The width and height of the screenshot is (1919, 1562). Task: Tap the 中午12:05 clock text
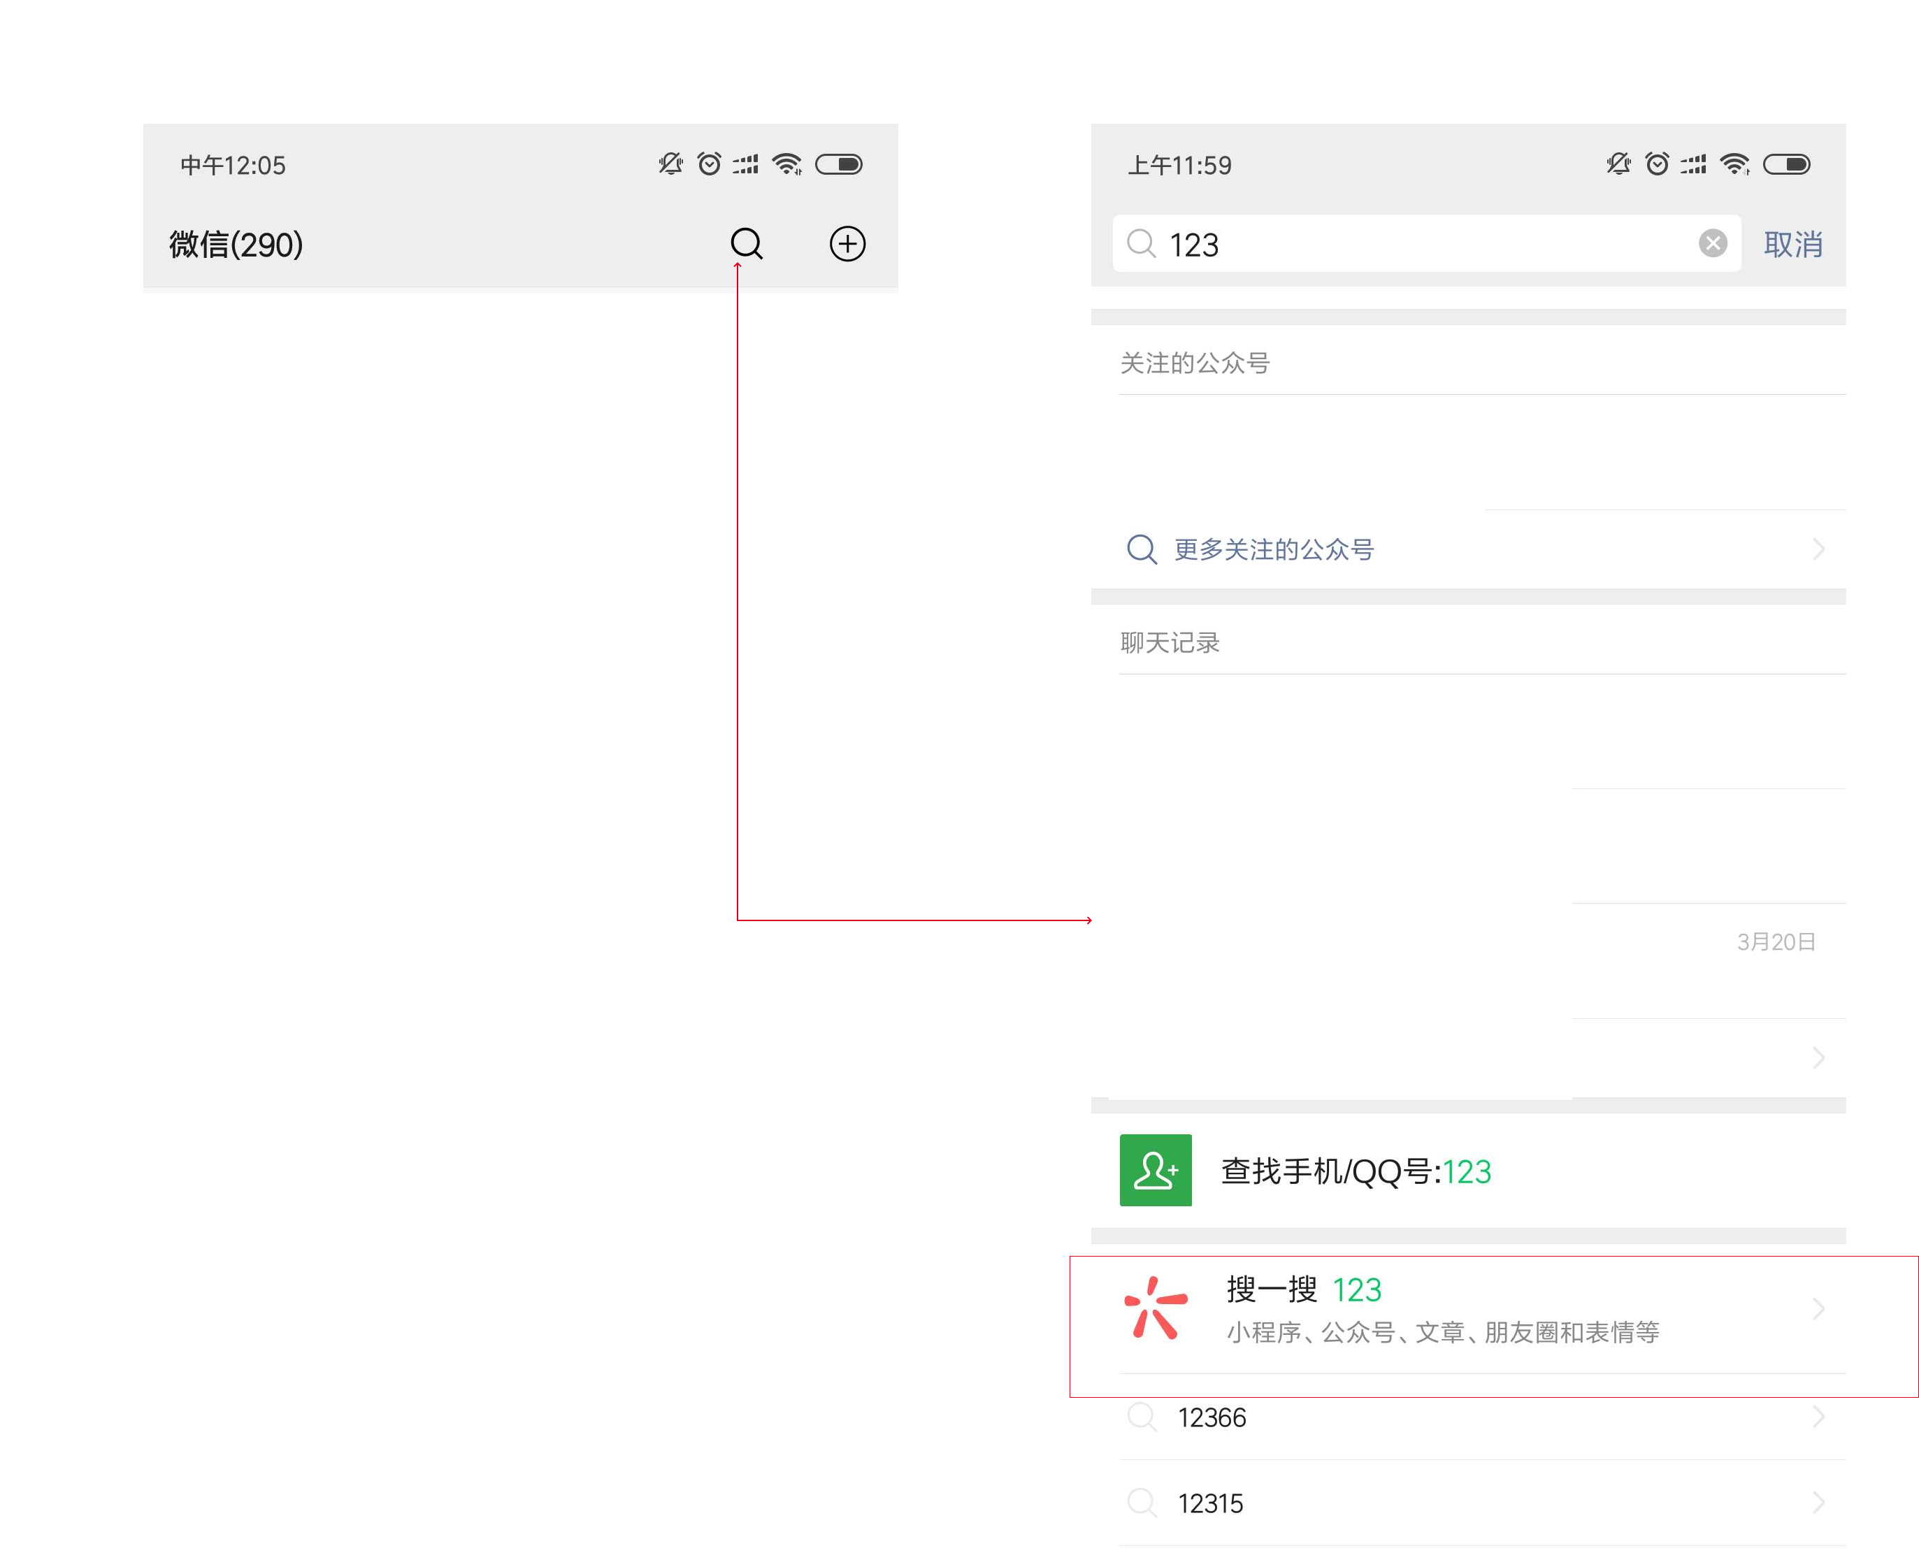(x=232, y=165)
